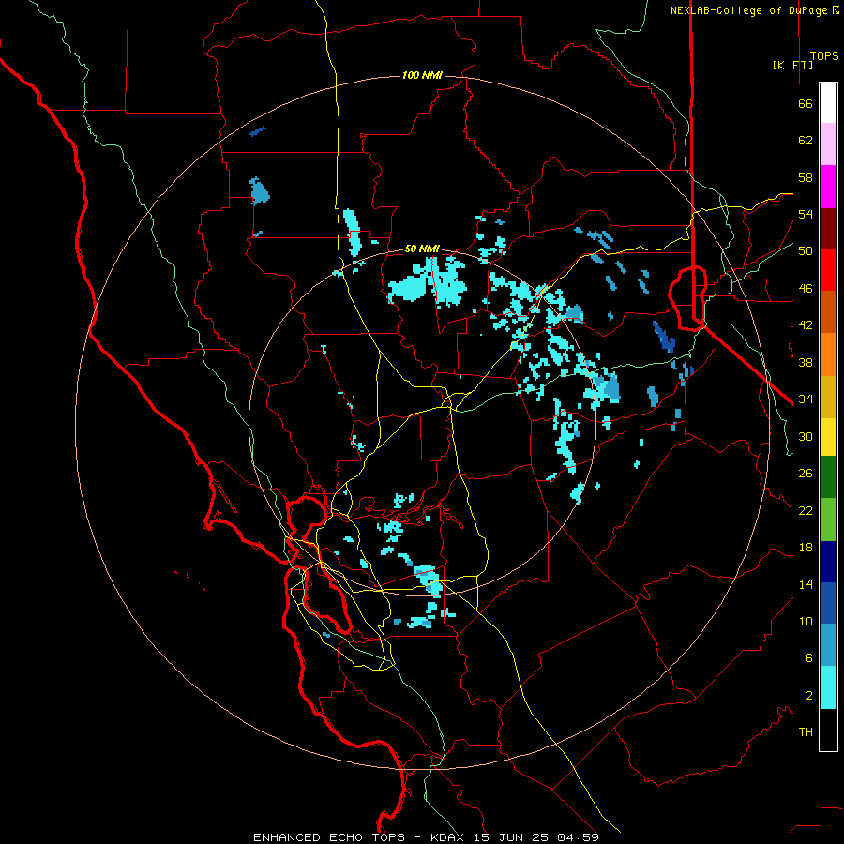Click the 'KDAX' radar site identifier
Screen dimensions: 844x844
449,837
